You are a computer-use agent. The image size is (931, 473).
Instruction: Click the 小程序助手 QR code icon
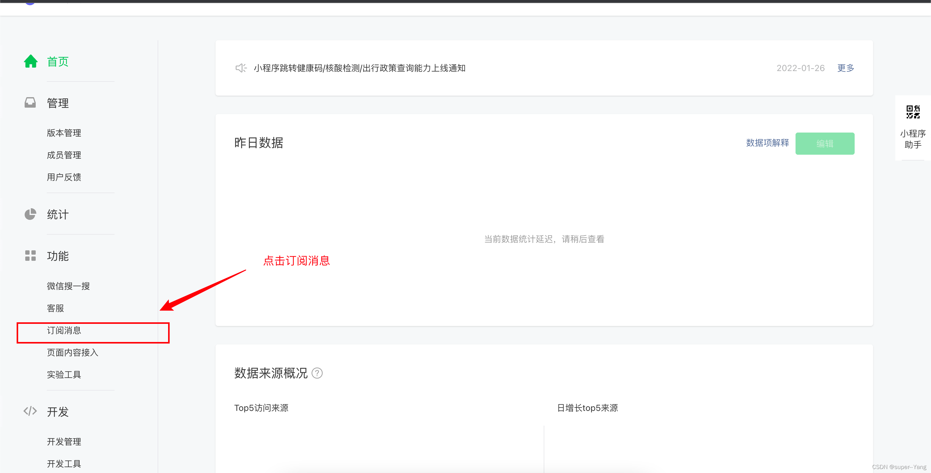pyautogui.click(x=913, y=112)
